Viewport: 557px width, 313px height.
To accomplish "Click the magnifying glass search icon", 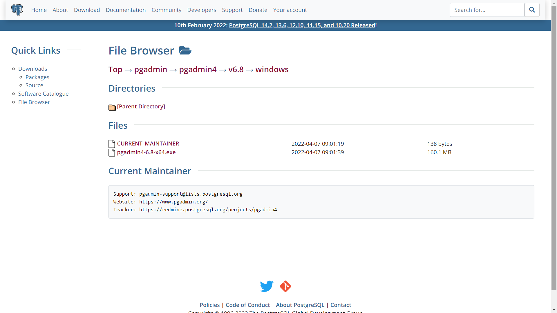I will click(532, 10).
